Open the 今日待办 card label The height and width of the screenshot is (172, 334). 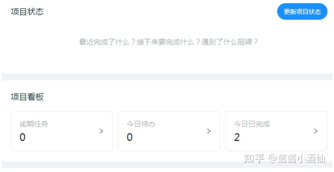pyautogui.click(x=141, y=124)
